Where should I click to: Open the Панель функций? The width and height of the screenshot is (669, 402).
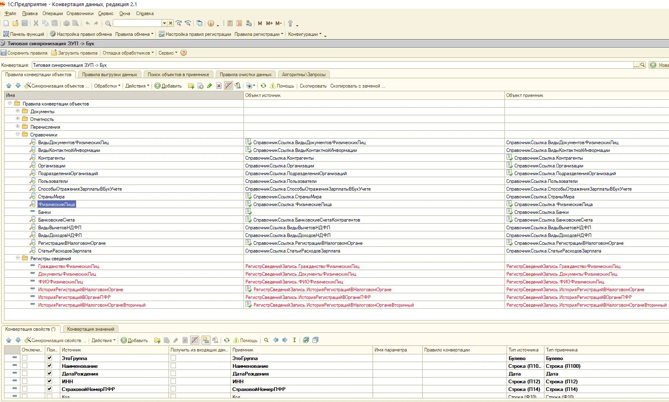pyautogui.click(x=24, y=34)
